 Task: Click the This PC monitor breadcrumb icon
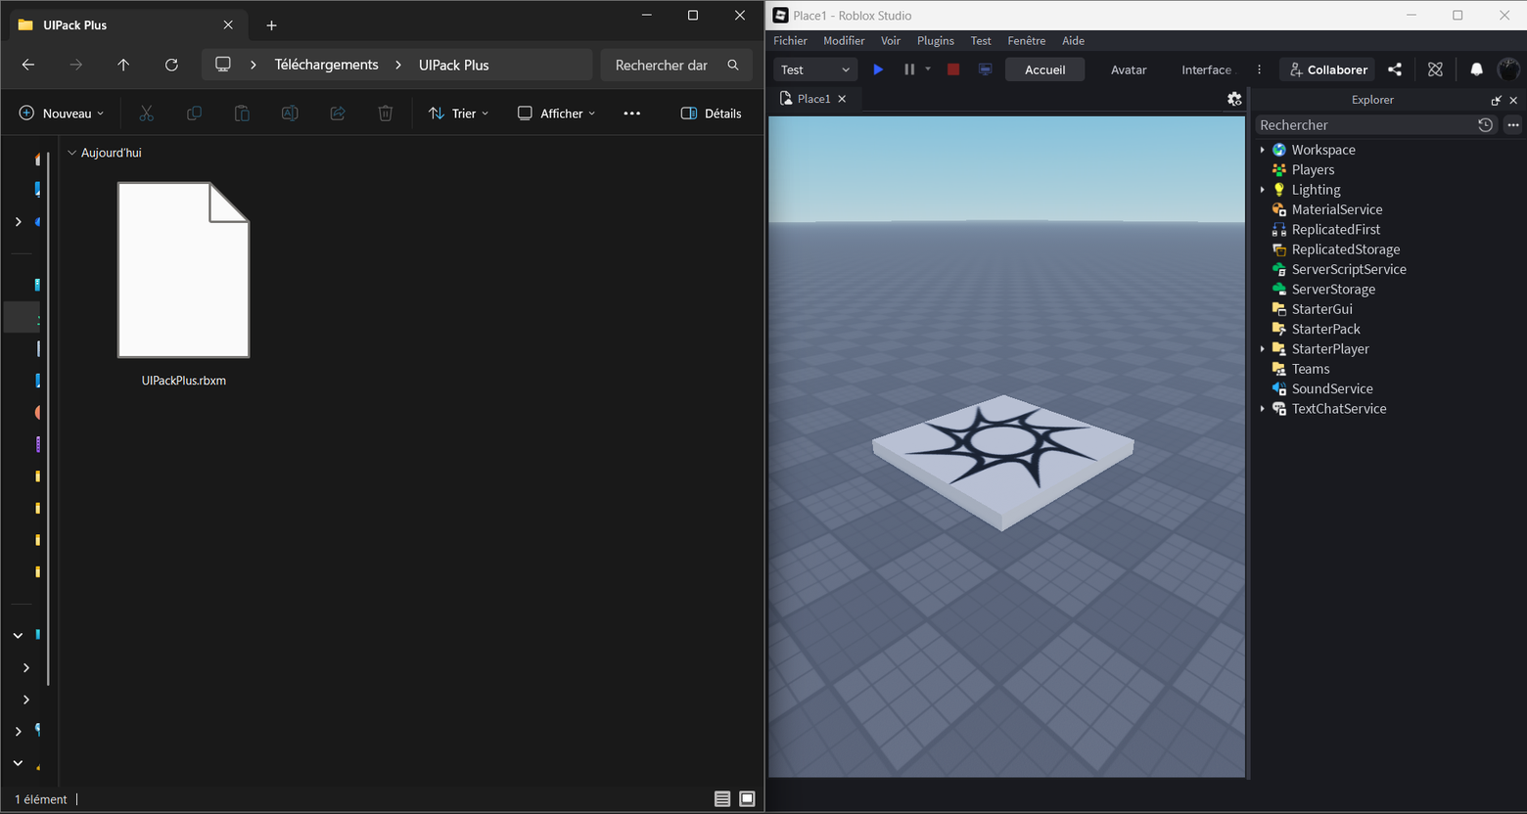pyautogui.click(x=223, y=65)
